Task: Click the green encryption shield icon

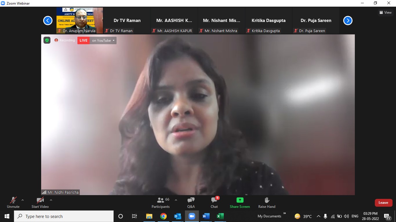Action: coord(47,40)
